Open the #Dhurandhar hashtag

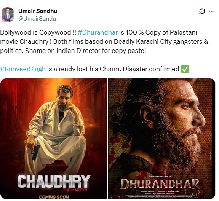pyautogui.click(x=98, y=32)
